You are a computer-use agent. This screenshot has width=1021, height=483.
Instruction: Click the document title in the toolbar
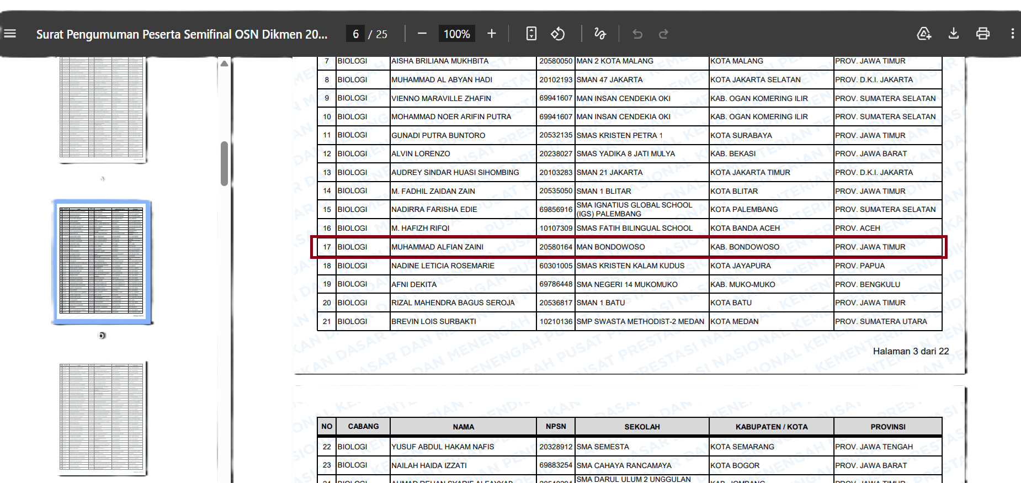point(182,34)
